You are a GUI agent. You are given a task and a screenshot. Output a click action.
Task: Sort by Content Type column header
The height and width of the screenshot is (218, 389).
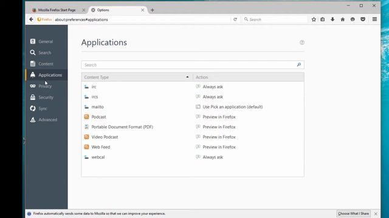137,77
